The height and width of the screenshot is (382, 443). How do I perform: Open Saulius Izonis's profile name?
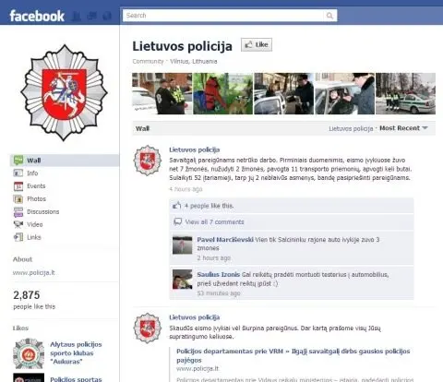219,275
